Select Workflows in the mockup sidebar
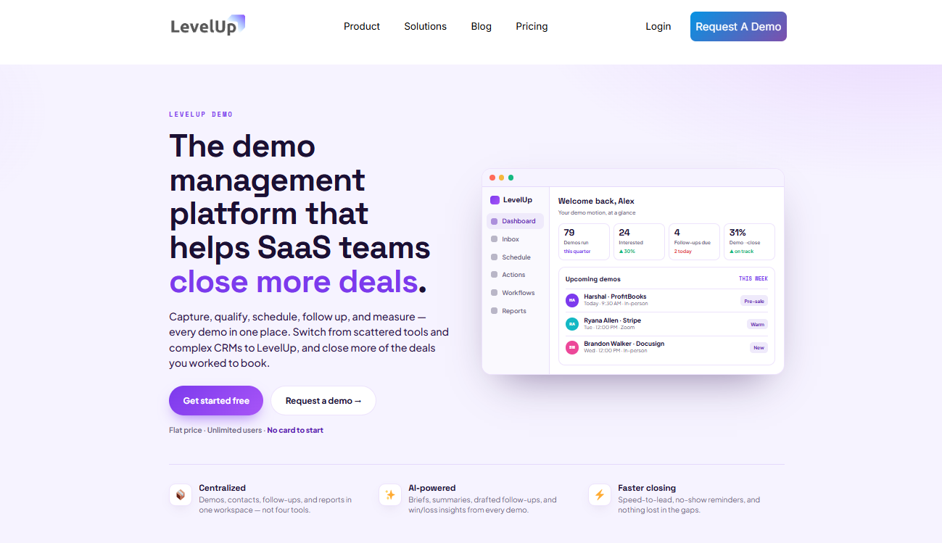Screen dimensions: 942x543 [x=515, y=293]
